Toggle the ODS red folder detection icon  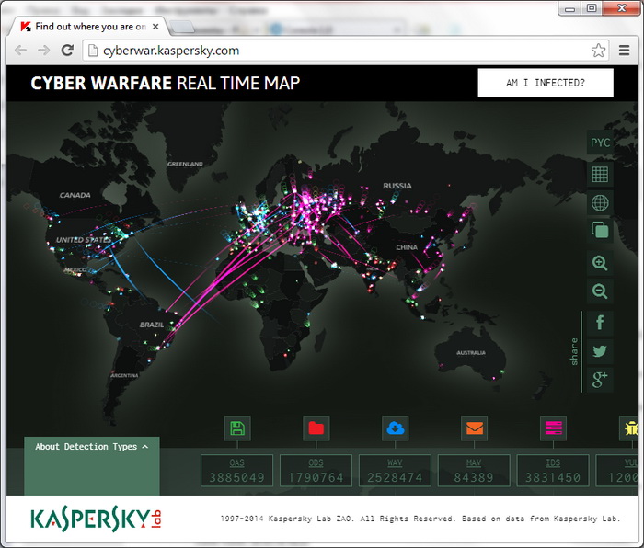coord(316,428)
